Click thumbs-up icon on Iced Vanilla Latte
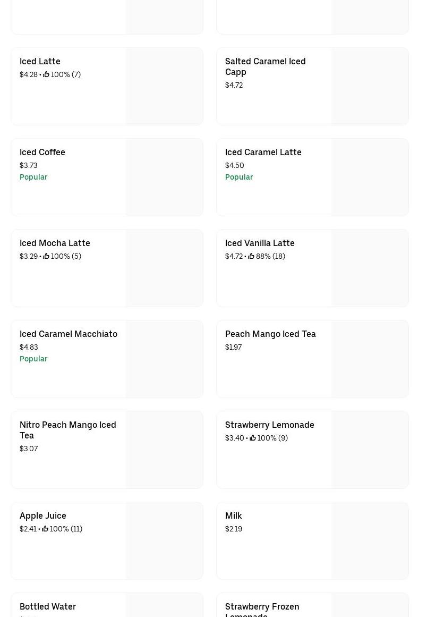Viewport: 427px width, 617px height. click(x=251, y=257)
